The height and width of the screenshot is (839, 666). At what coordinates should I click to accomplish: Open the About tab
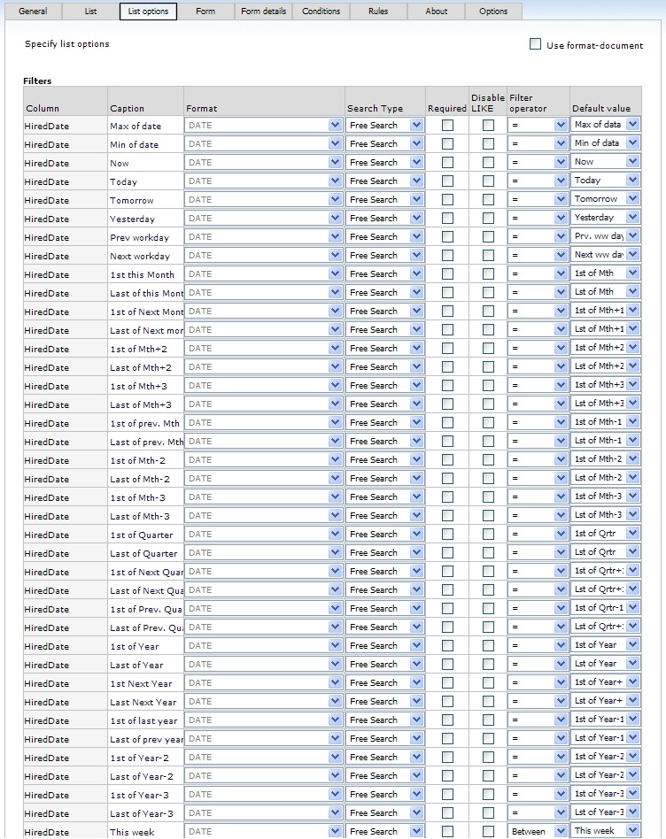pos(436,12)
